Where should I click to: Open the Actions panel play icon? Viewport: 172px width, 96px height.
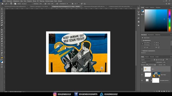click(139, 25)
